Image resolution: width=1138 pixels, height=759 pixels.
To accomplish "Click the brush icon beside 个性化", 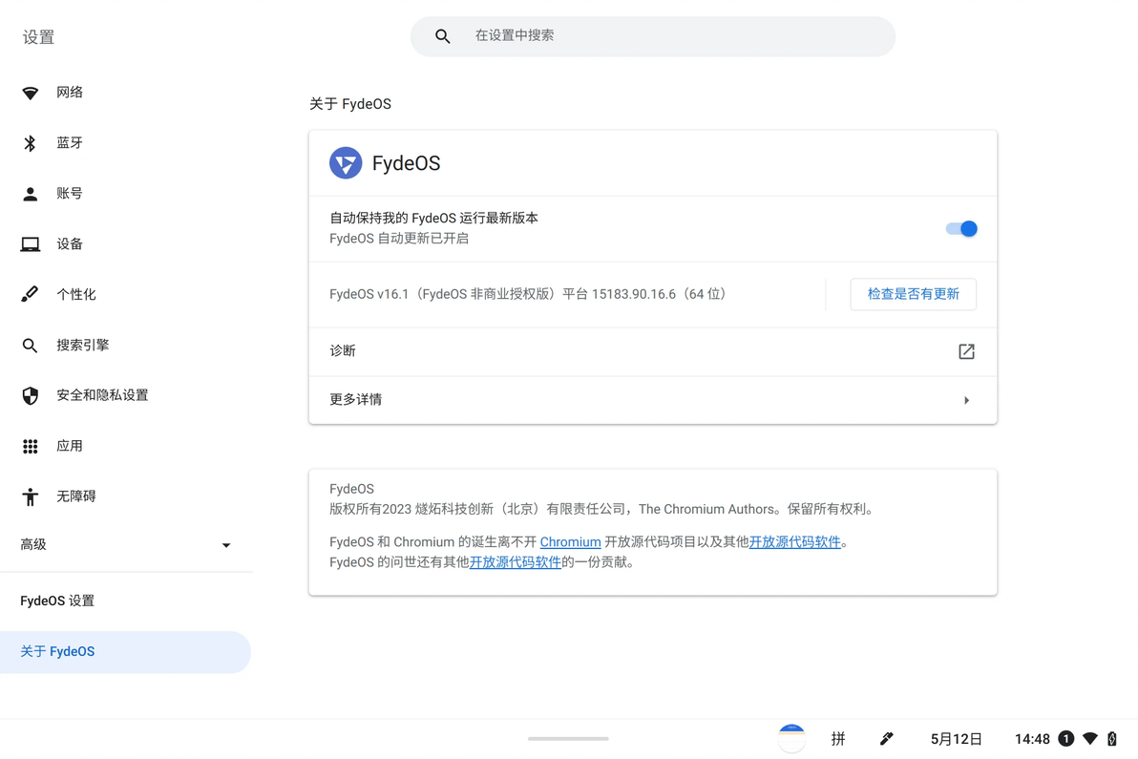I will (x=30, y=294).
